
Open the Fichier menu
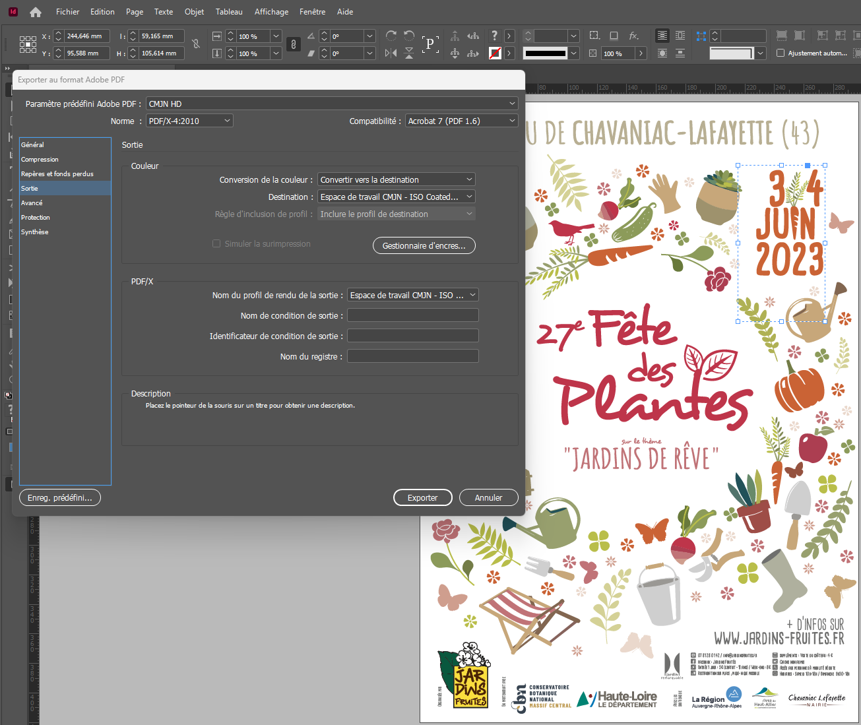(x=67, y=12)
